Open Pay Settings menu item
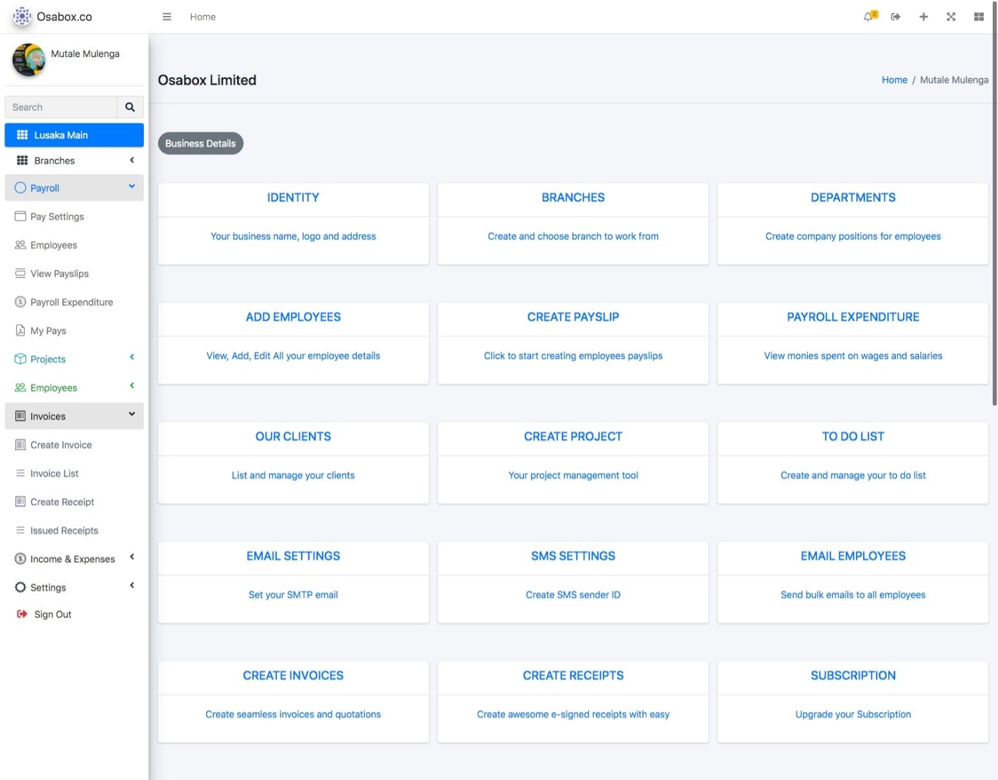Viewport: 998px width, 780px height. pyautogui.click(x=74, y=217)
